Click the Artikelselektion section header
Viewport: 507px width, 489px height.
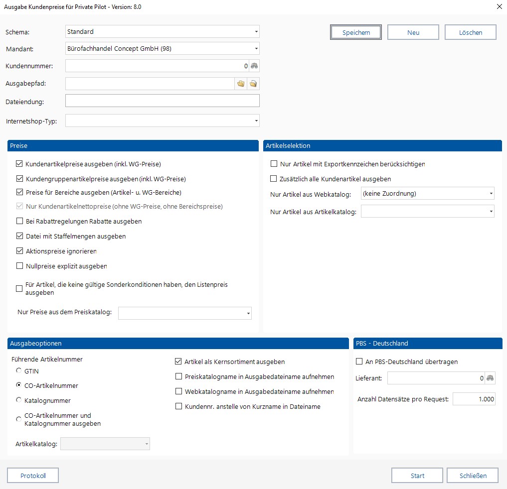382,146
